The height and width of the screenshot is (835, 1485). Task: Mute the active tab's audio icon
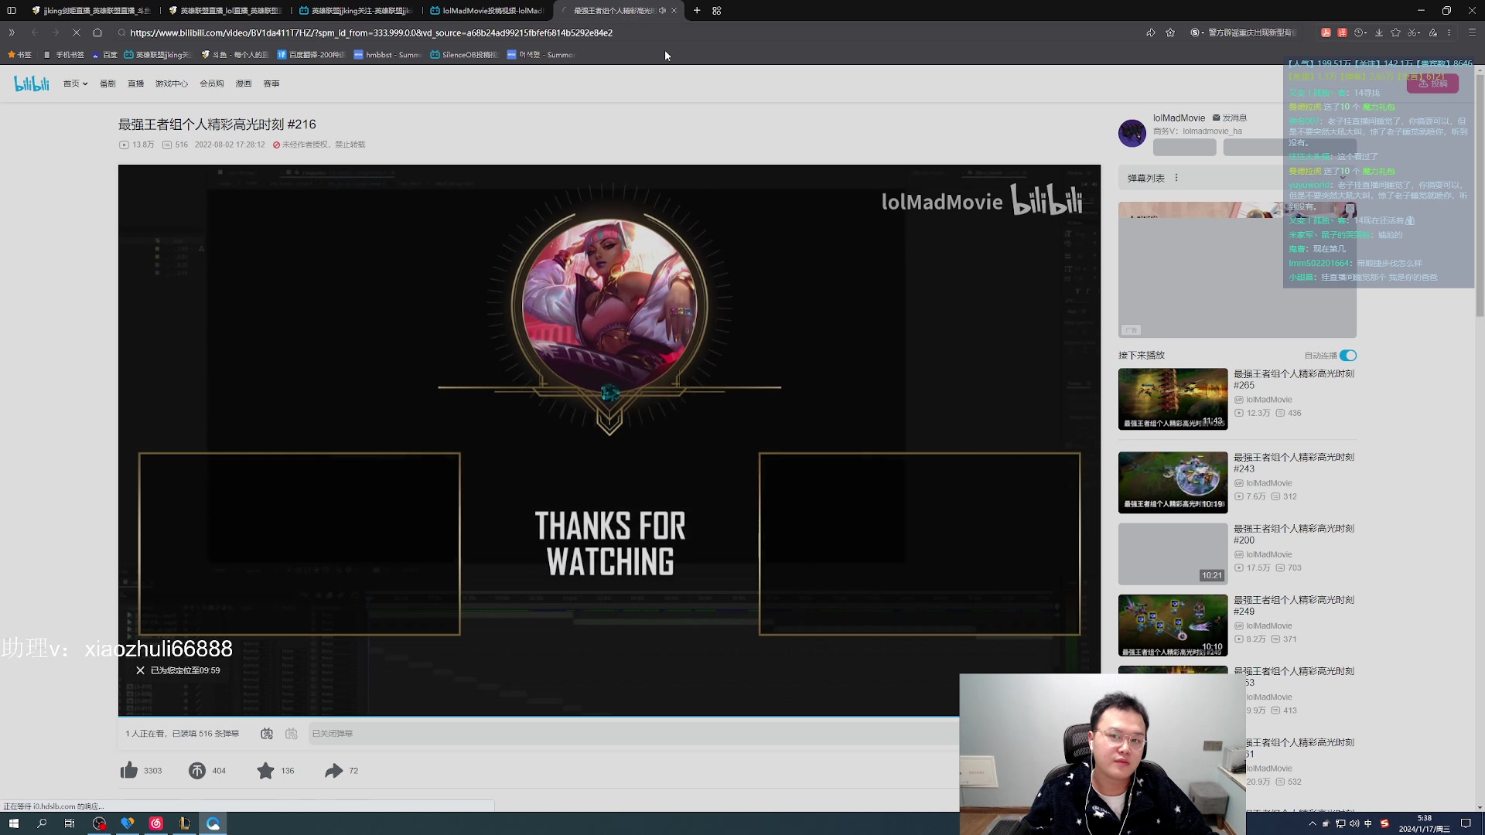pos(662,11)
